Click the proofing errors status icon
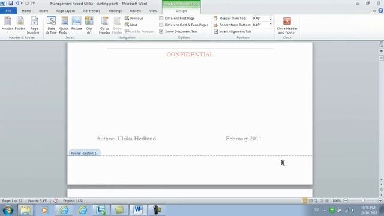This screenshot has width=384, height=216. tap(56, 201)
